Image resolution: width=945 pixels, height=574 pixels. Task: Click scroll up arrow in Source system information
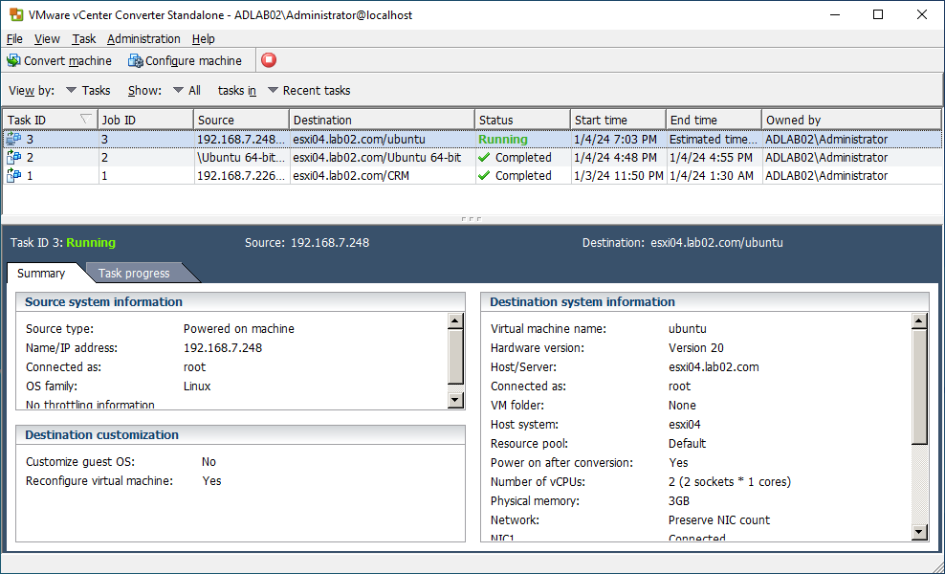(455, 320)
